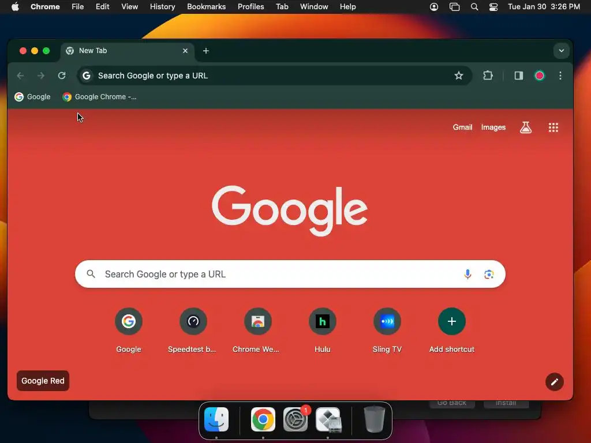Viewport: 591px width, 443px height.
Task: Open the Google apps grid
Action: coord(553,127)
